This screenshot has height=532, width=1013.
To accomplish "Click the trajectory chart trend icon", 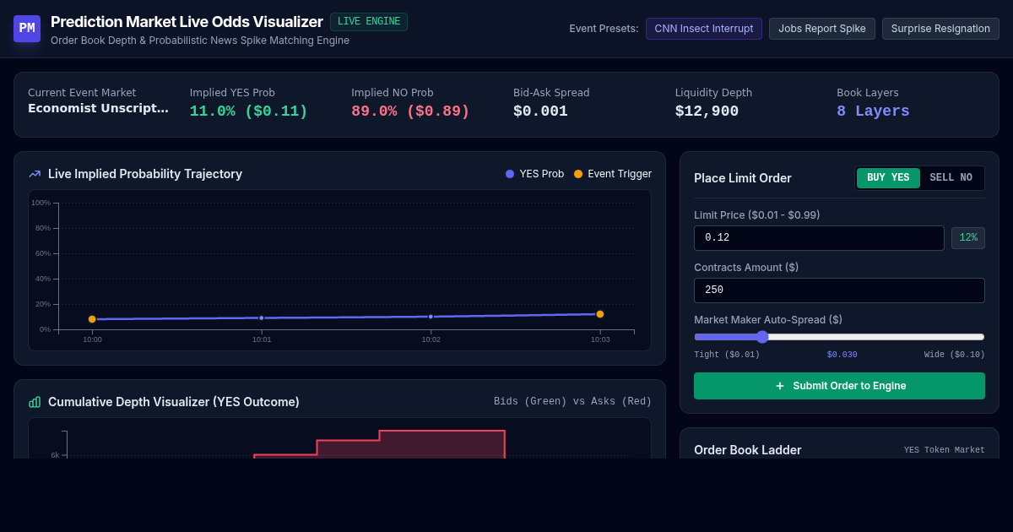I will click(35, 174).
